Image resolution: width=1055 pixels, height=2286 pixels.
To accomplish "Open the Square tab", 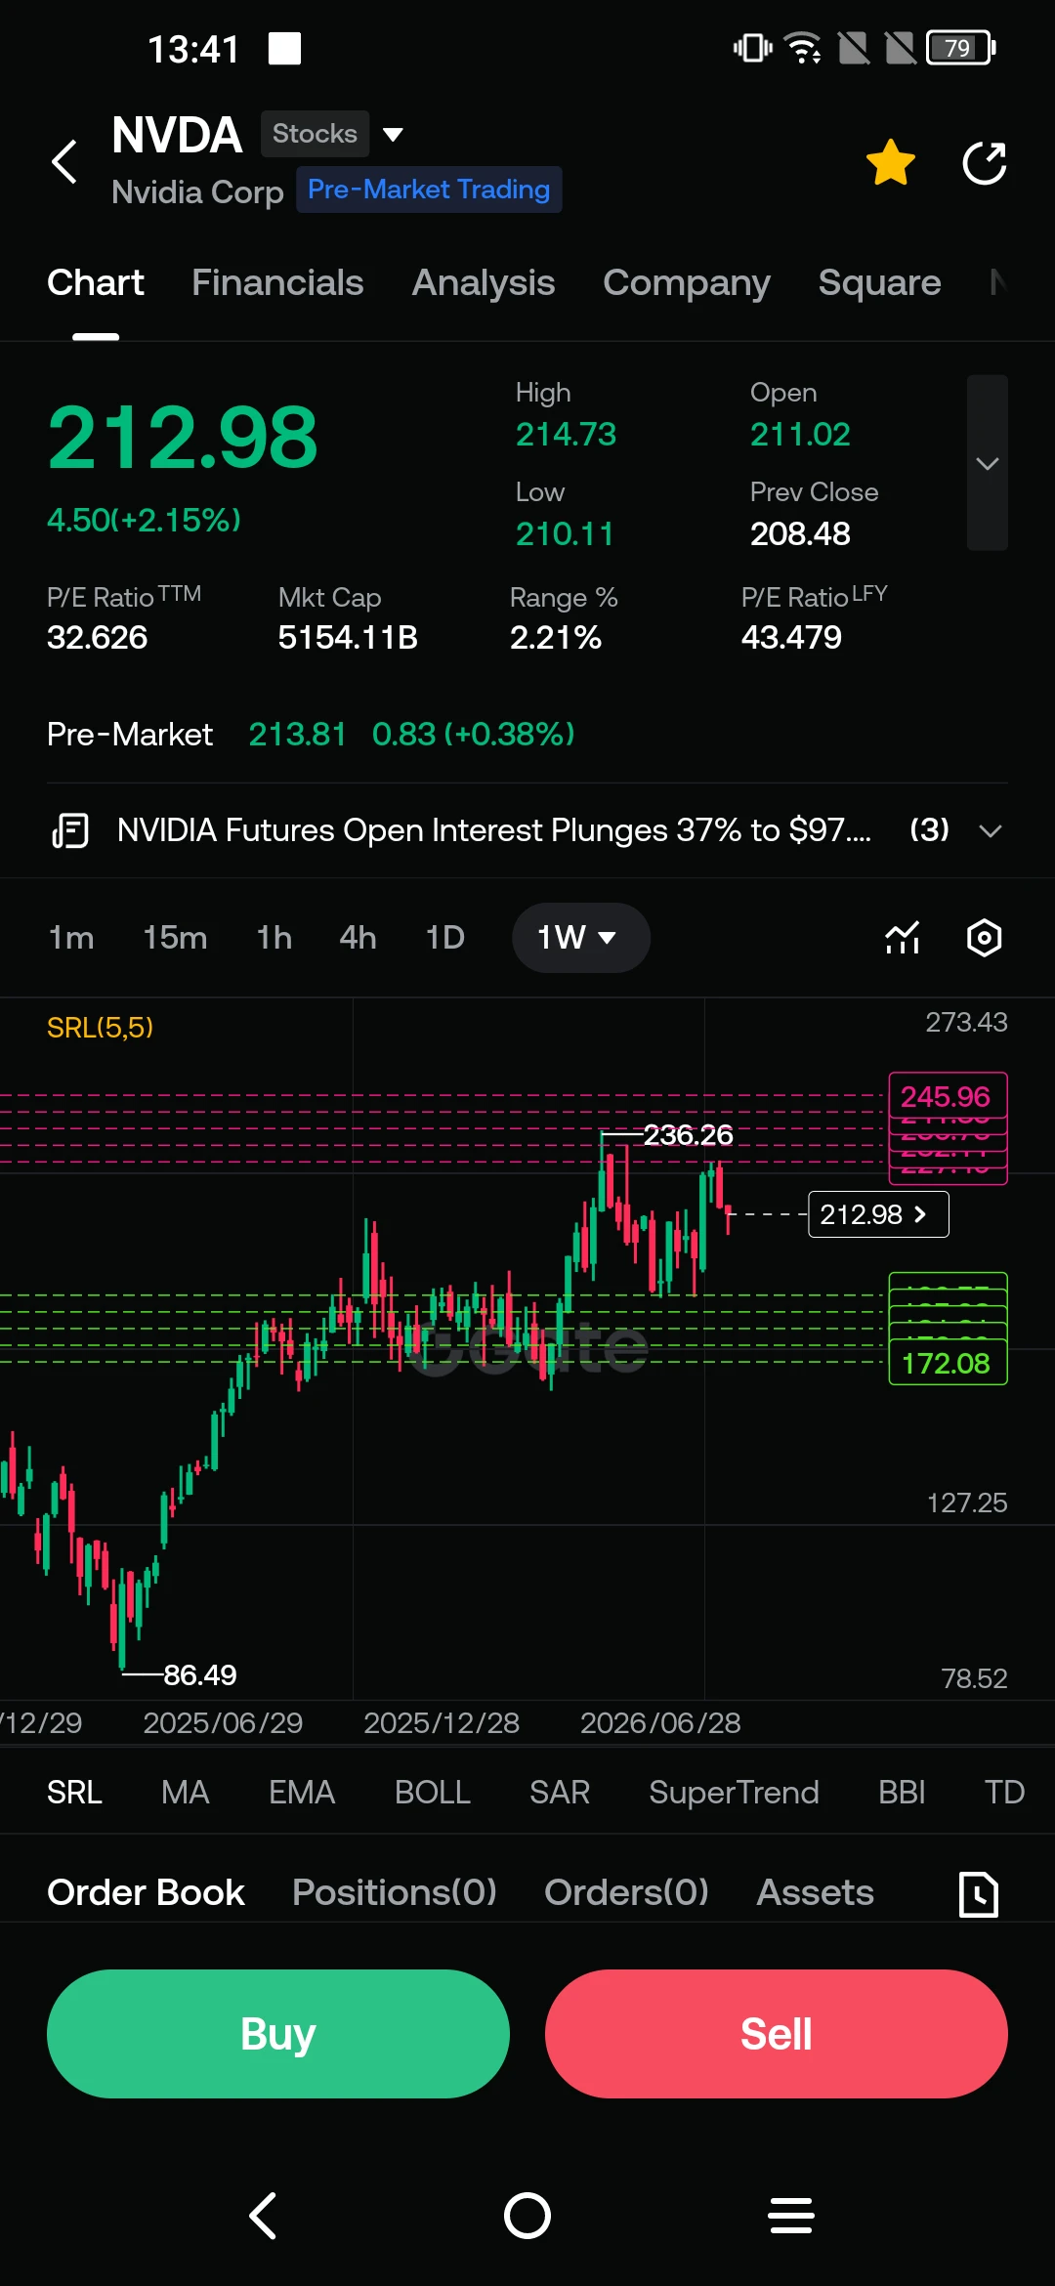I will click(x=879, y=282).
